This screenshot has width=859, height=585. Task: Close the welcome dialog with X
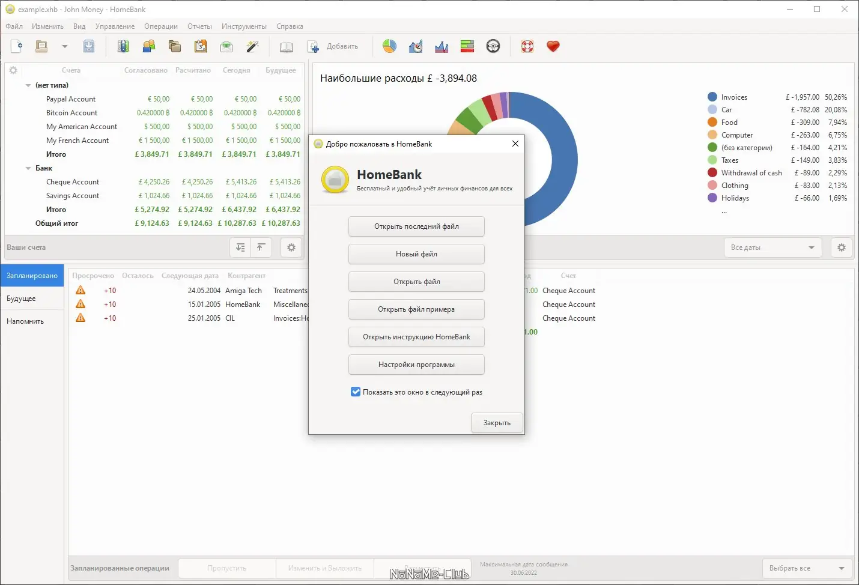(515, 144)
